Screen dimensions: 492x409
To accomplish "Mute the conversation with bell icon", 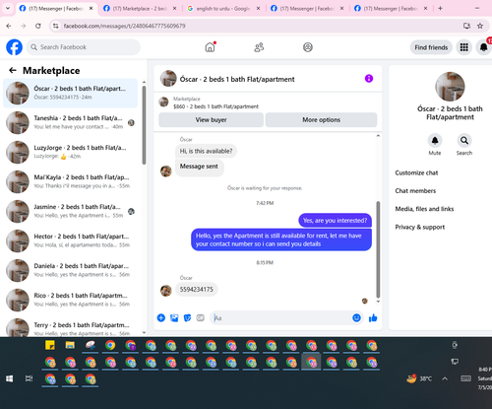I will (435, 141).
